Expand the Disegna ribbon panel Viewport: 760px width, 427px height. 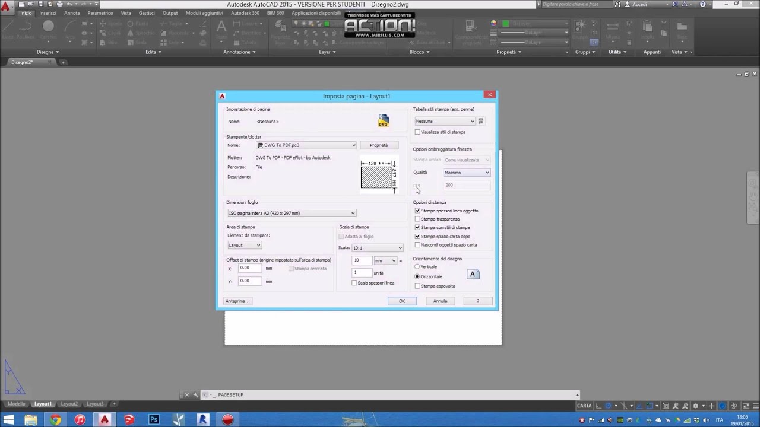click(47, 52)
